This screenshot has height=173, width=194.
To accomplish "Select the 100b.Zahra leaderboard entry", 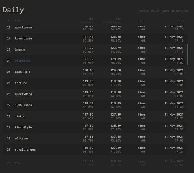I will (95, 105).
